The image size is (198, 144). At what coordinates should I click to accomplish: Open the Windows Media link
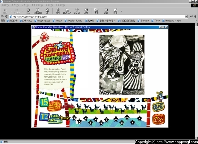171,21
